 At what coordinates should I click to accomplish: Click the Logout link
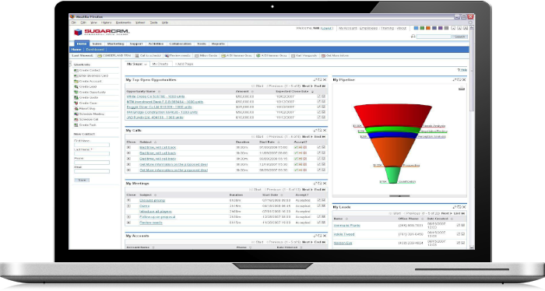tap(327, 28)
